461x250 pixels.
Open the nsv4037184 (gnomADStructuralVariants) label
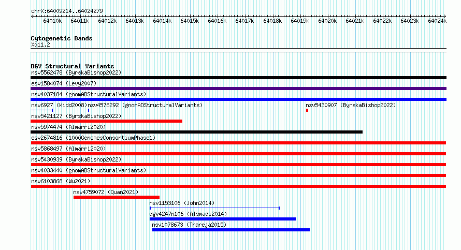[89, 94]
